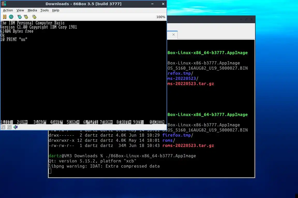298x198 pixels.
Task: Click the 'Qt: version 5.15.2' terminal line
Action: [x=92, y=161]
